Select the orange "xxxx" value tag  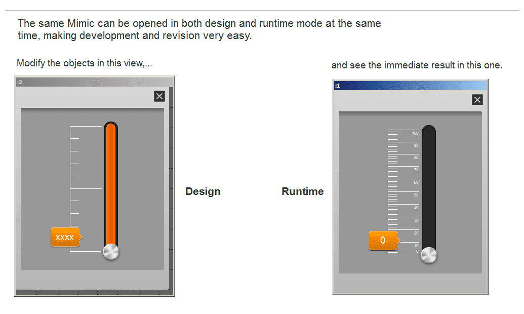click(65, 237)
